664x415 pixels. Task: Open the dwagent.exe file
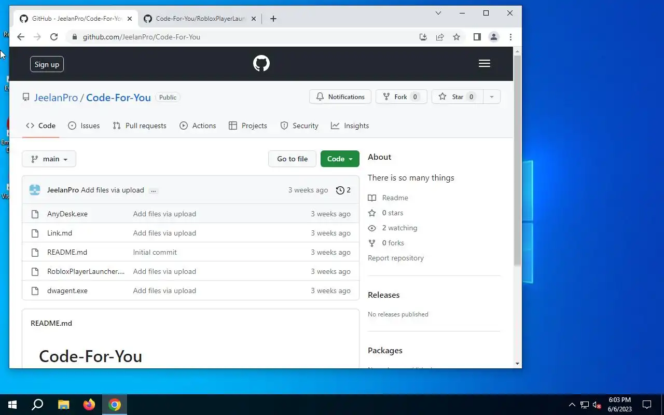67,290
